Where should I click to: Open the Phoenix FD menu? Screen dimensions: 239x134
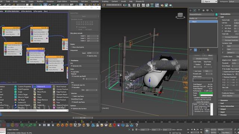[140, 1]
